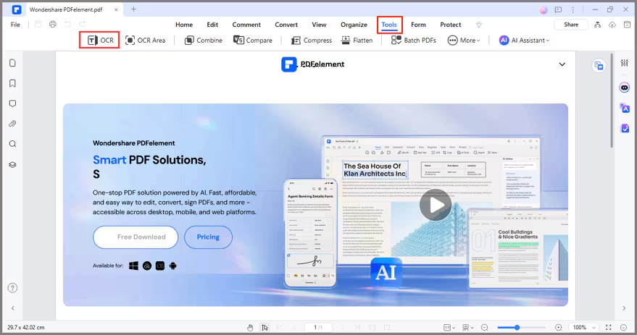Click the cloud upload icon
The image size is (637, 335).
tap(612, 25)
